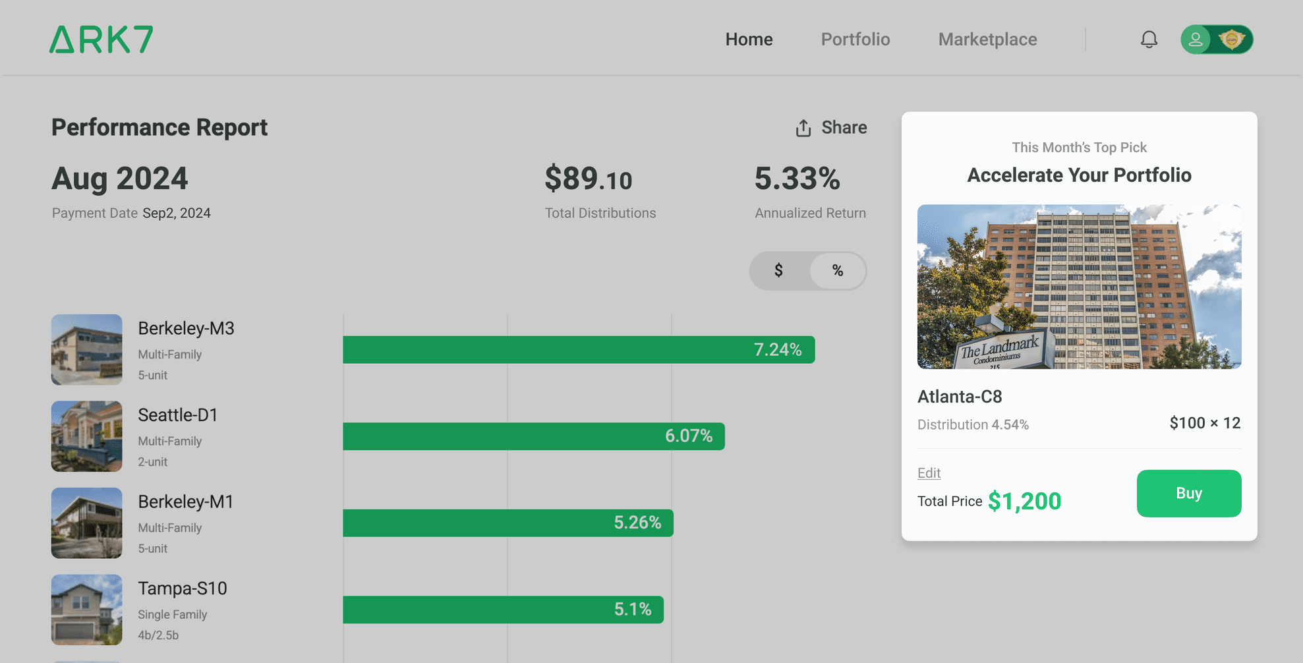Navigate to Marketplace
1303x663 pixels.
(987, 40)
